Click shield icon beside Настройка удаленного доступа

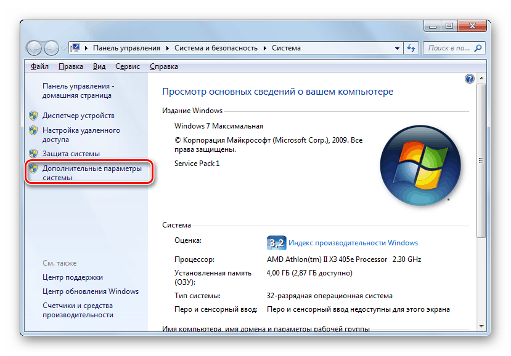[33, 130]
